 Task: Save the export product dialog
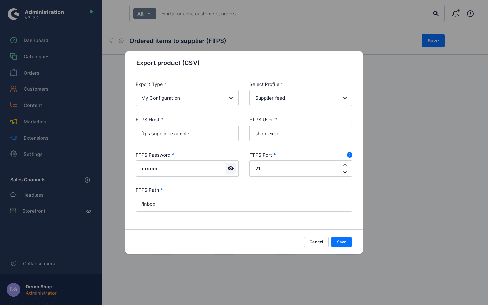[342, 242]
